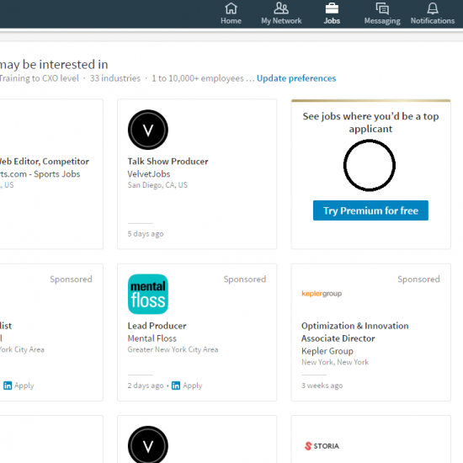Click the premium top applicant circle image
Screen dimensions: 463x463
[x=370, y=165]
